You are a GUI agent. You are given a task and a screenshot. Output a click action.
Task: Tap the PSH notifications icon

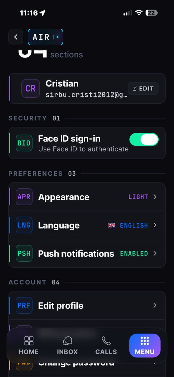(x=24, y=253)
